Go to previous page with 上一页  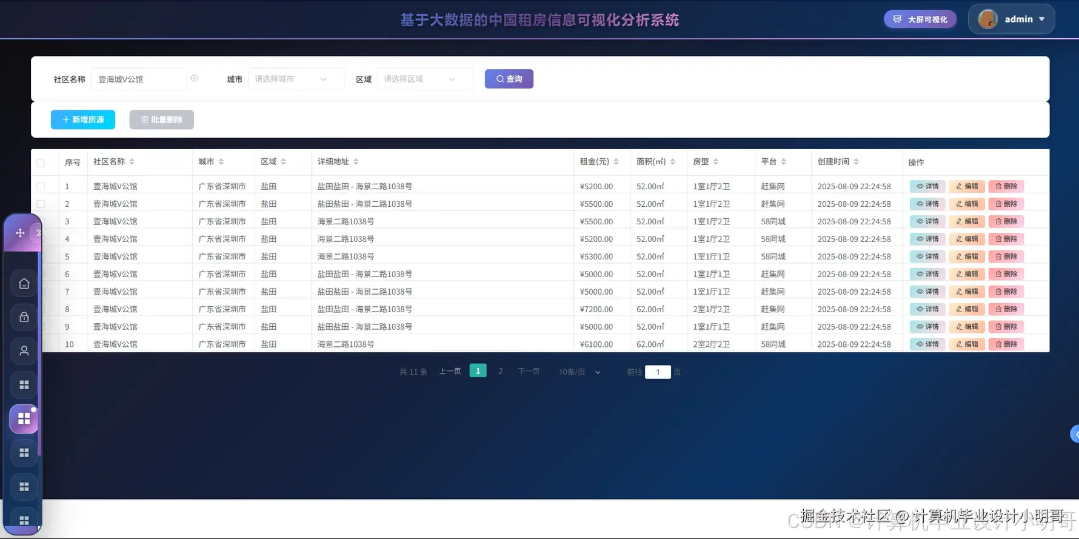tap(450, 371)
